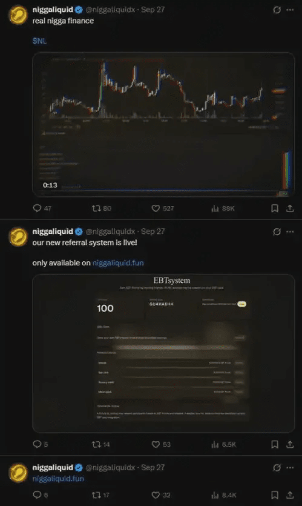Bookmark the first tweet with the chart video
Image resolution: width=302 pixels, height=506 pixels.
click(275, 208)
